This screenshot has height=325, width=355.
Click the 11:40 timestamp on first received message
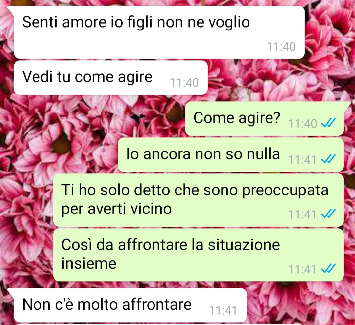click(281, 47)
